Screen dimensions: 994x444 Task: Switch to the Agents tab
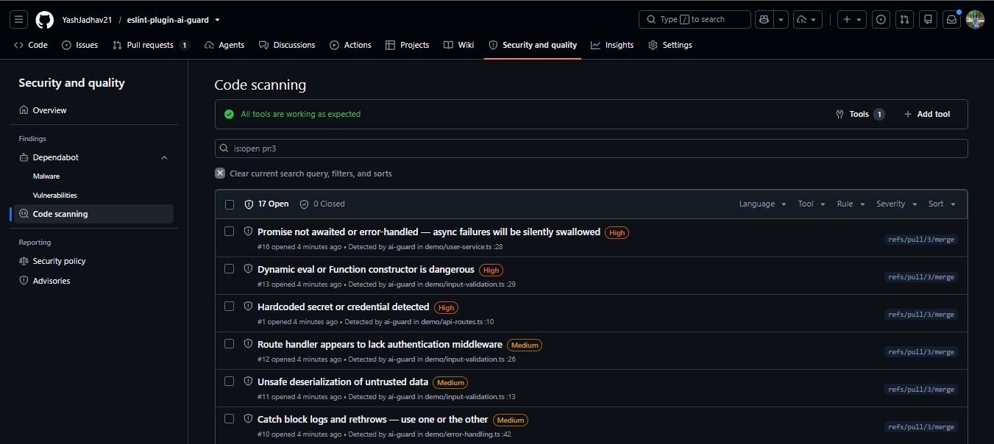click(x=224, y=45)
